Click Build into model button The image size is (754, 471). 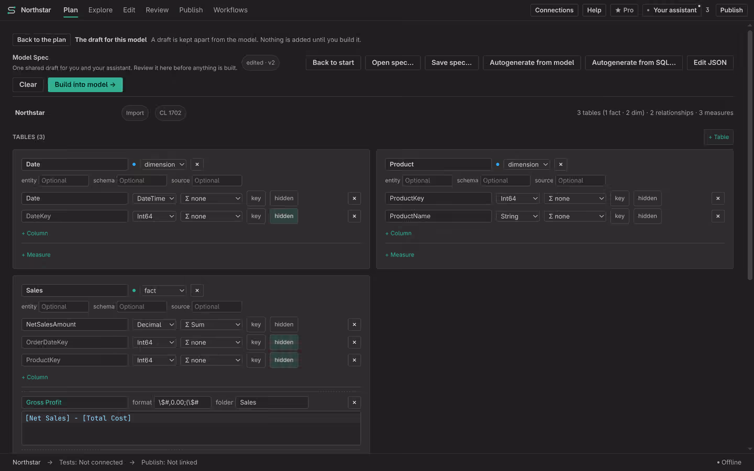pos(85,85)
